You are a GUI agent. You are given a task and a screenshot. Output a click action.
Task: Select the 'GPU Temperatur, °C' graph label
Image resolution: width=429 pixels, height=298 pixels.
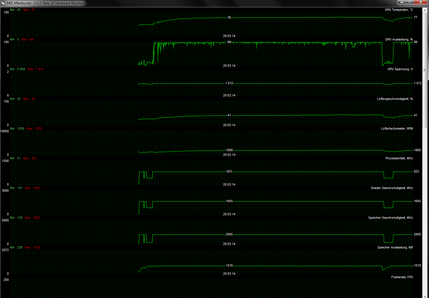click(x=399, y=10)
